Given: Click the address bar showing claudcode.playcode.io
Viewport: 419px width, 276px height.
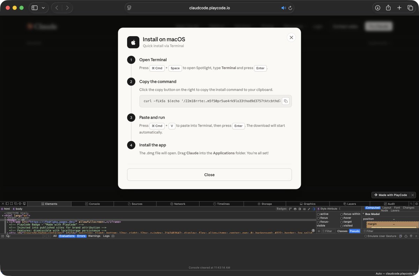Looking at the screenshot, I should (x=209, y=8).
